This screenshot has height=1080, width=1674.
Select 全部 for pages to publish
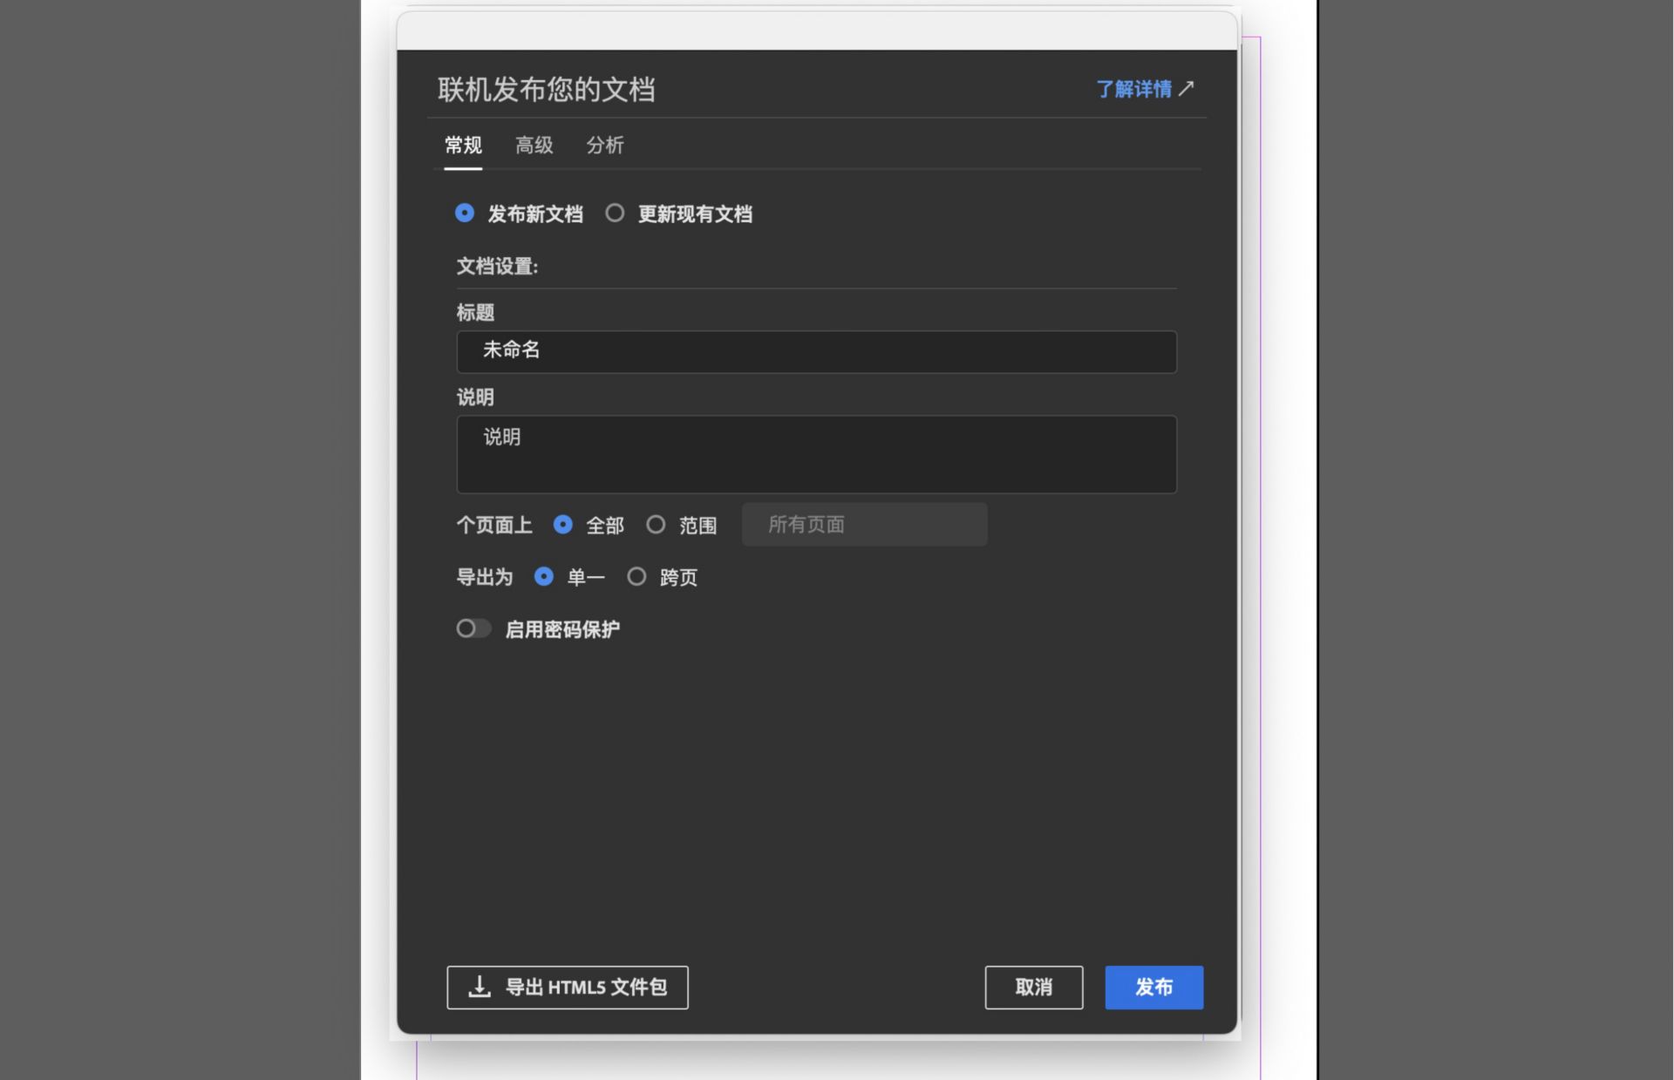(563, 525)
